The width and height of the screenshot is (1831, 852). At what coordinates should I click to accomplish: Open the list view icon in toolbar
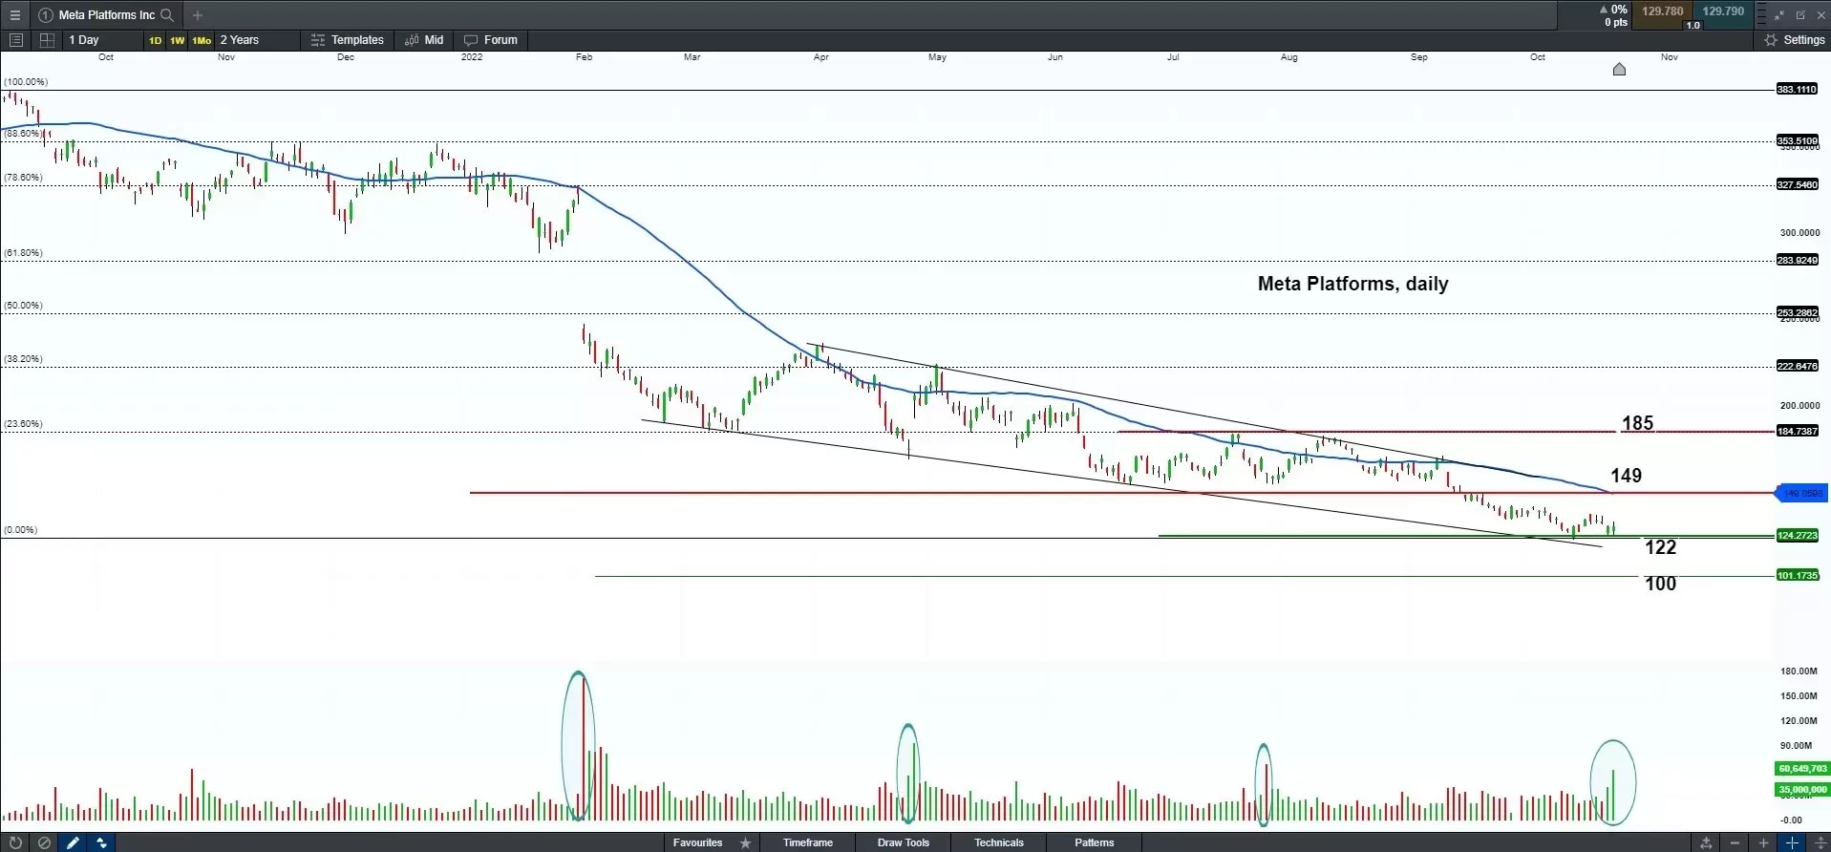15,40
